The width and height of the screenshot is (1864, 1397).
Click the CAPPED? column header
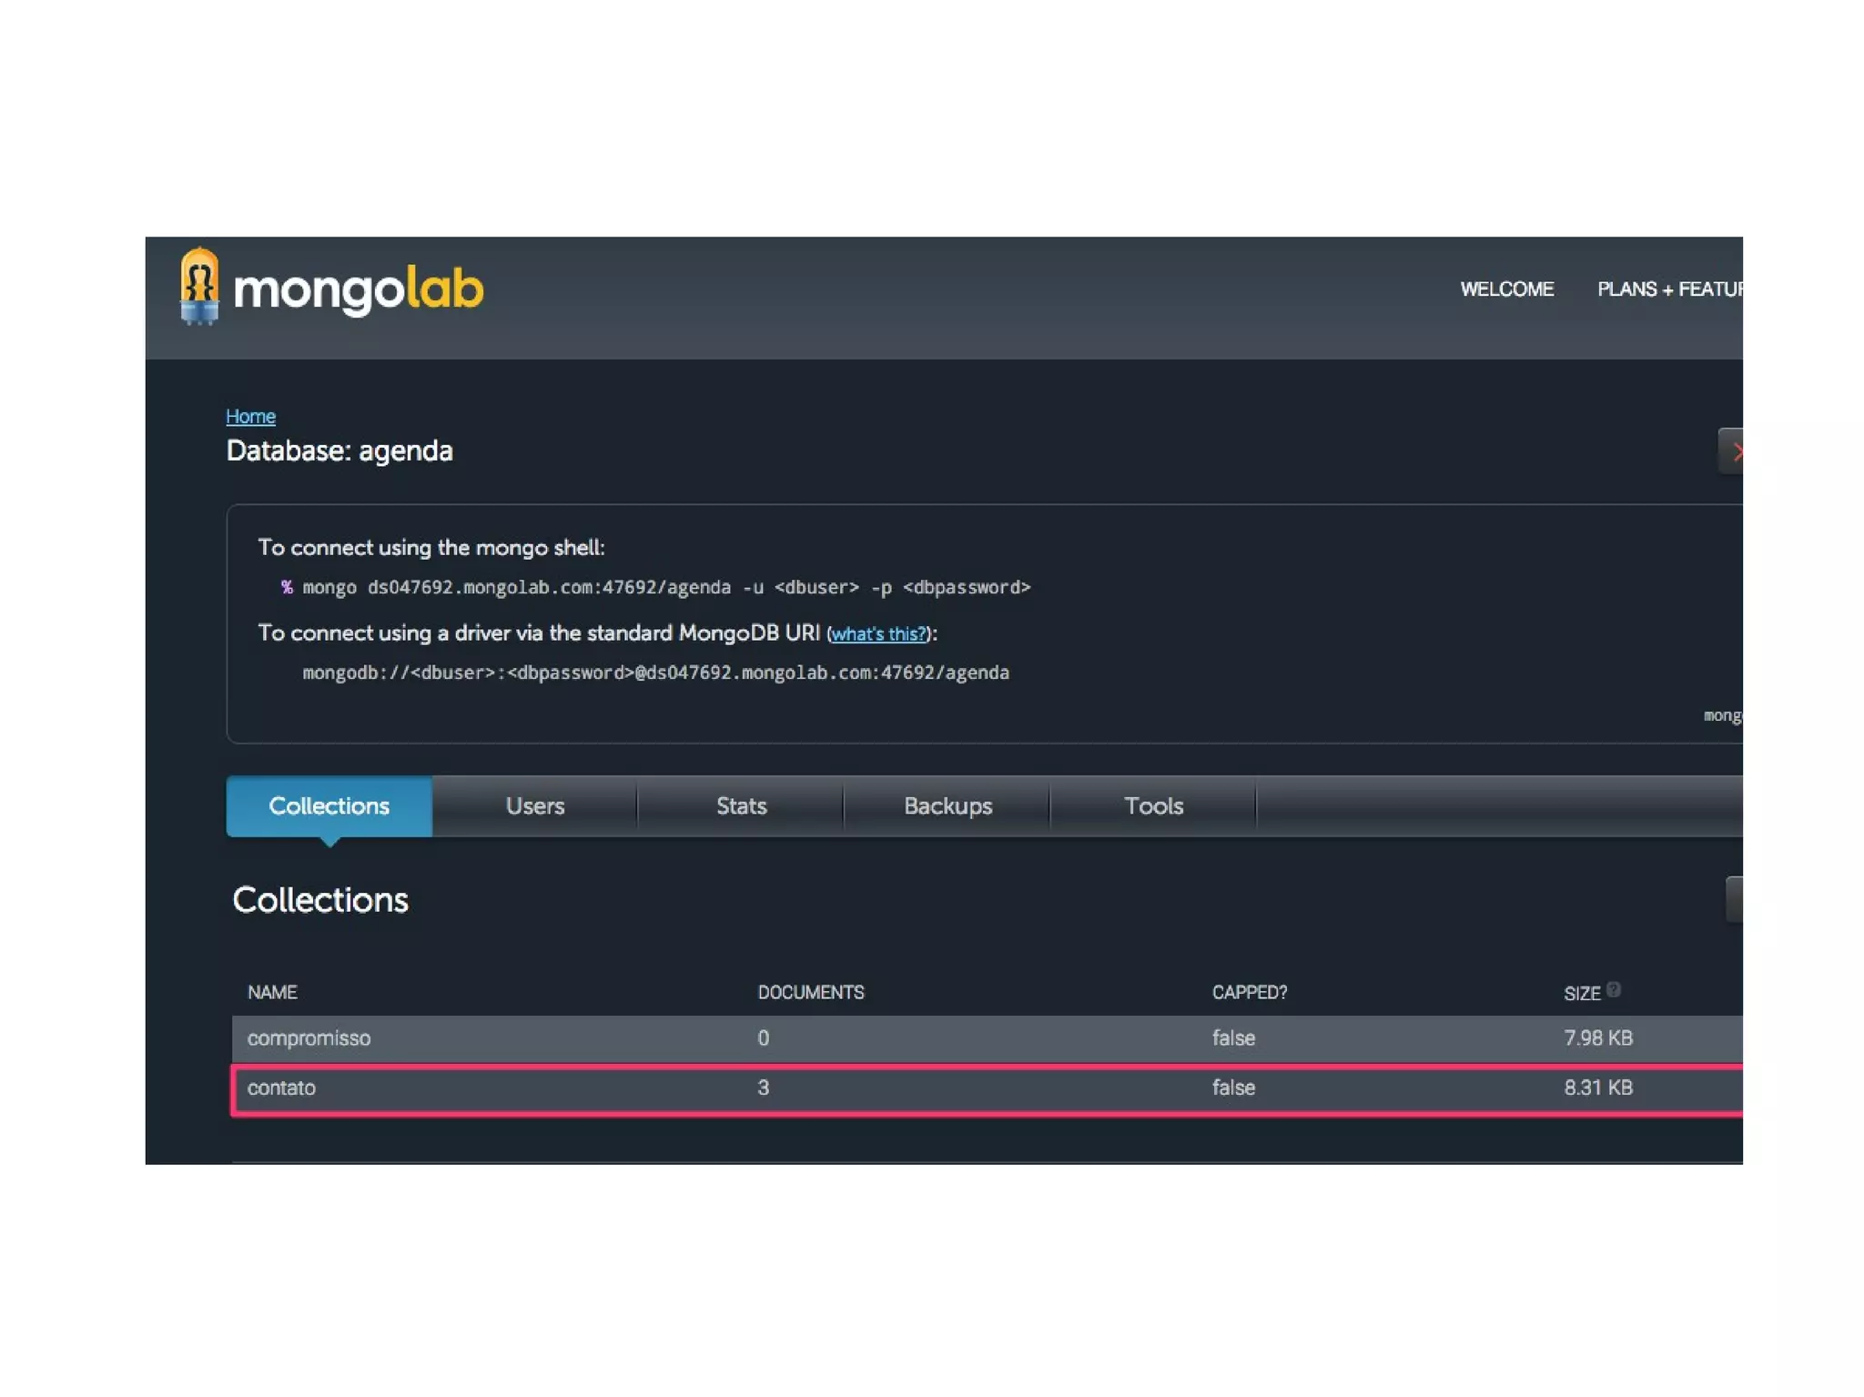pyautogui.click(x=1249, y=992)
